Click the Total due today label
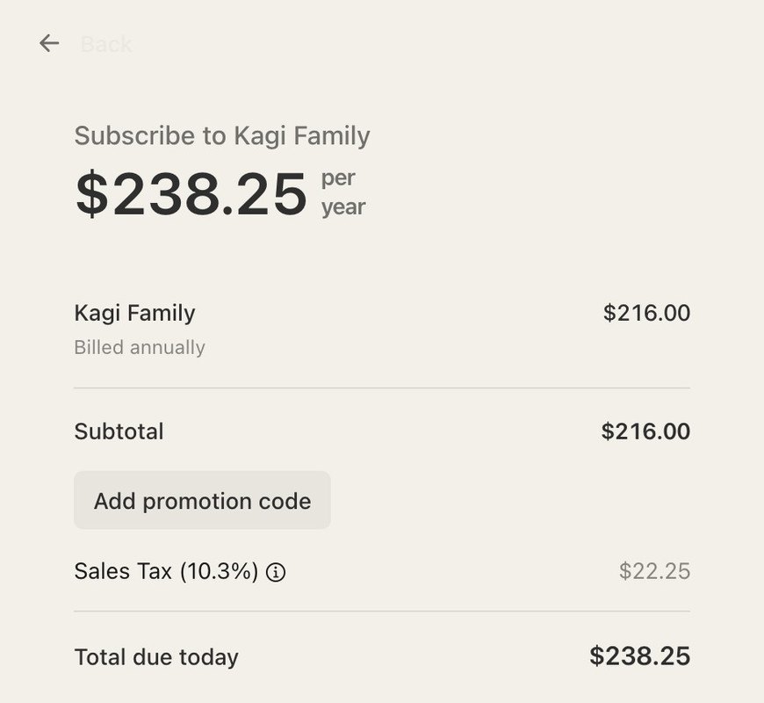 click(x=156, y=657)
